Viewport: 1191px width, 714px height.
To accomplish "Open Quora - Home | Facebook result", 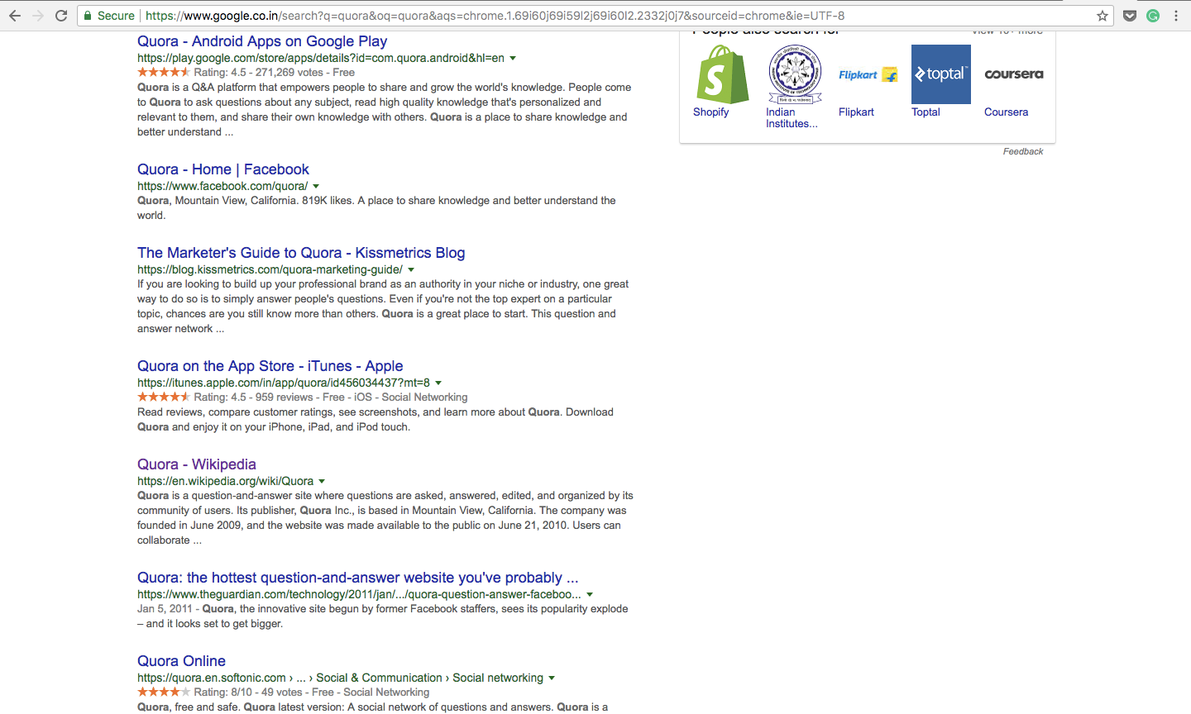I will tap(223, 169).
